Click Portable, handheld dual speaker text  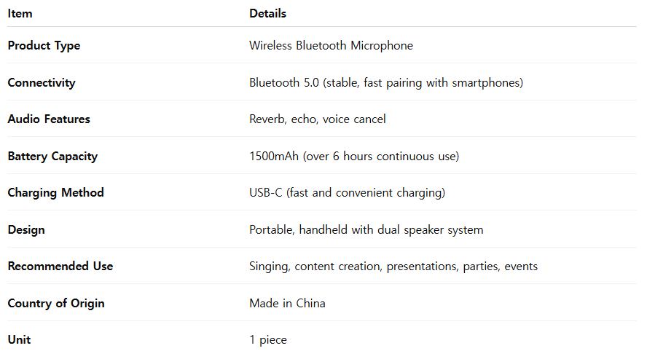(366, 229)
